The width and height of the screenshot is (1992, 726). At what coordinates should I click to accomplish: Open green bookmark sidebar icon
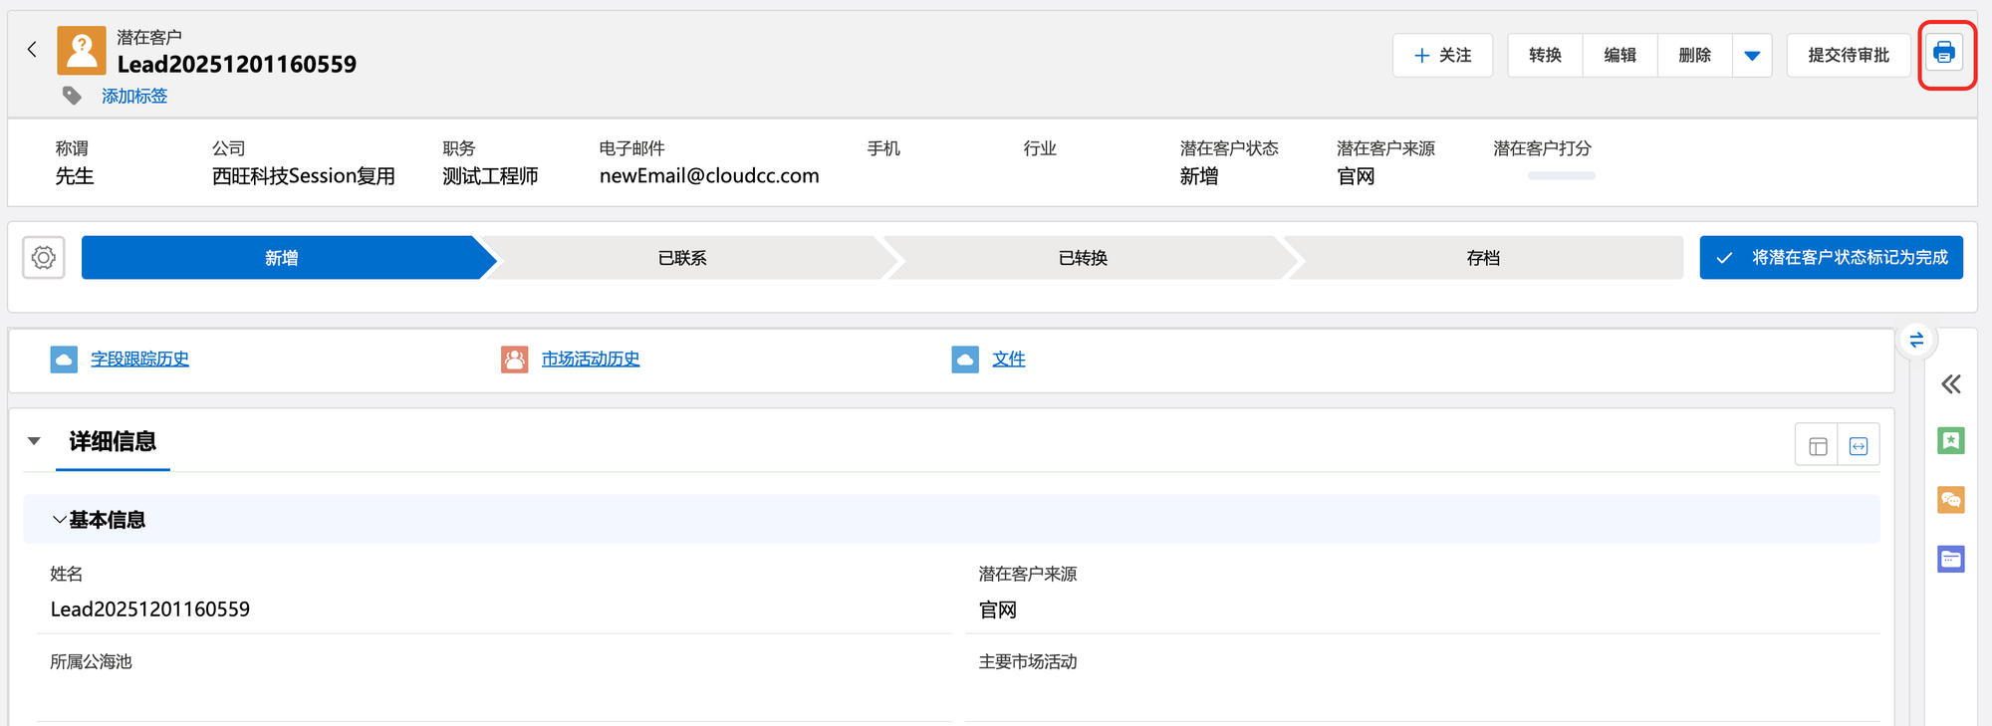click(1950, 440)
